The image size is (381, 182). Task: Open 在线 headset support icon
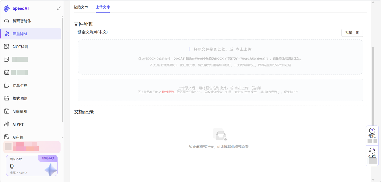tap(372, 151)
